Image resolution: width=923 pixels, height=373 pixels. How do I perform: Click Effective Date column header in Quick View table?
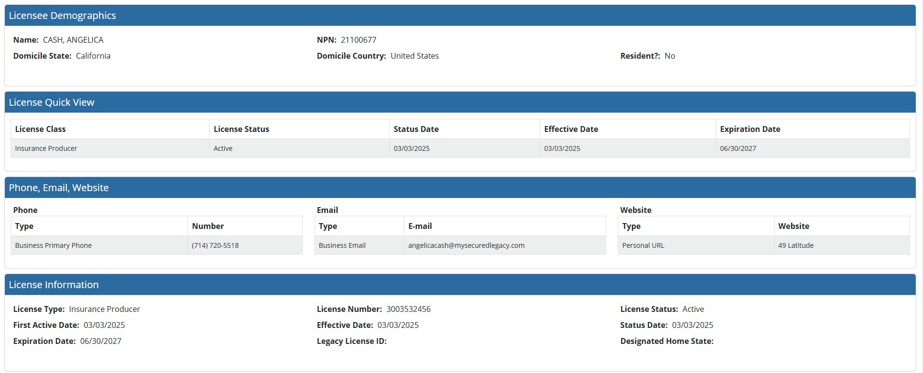pos(571,129)
